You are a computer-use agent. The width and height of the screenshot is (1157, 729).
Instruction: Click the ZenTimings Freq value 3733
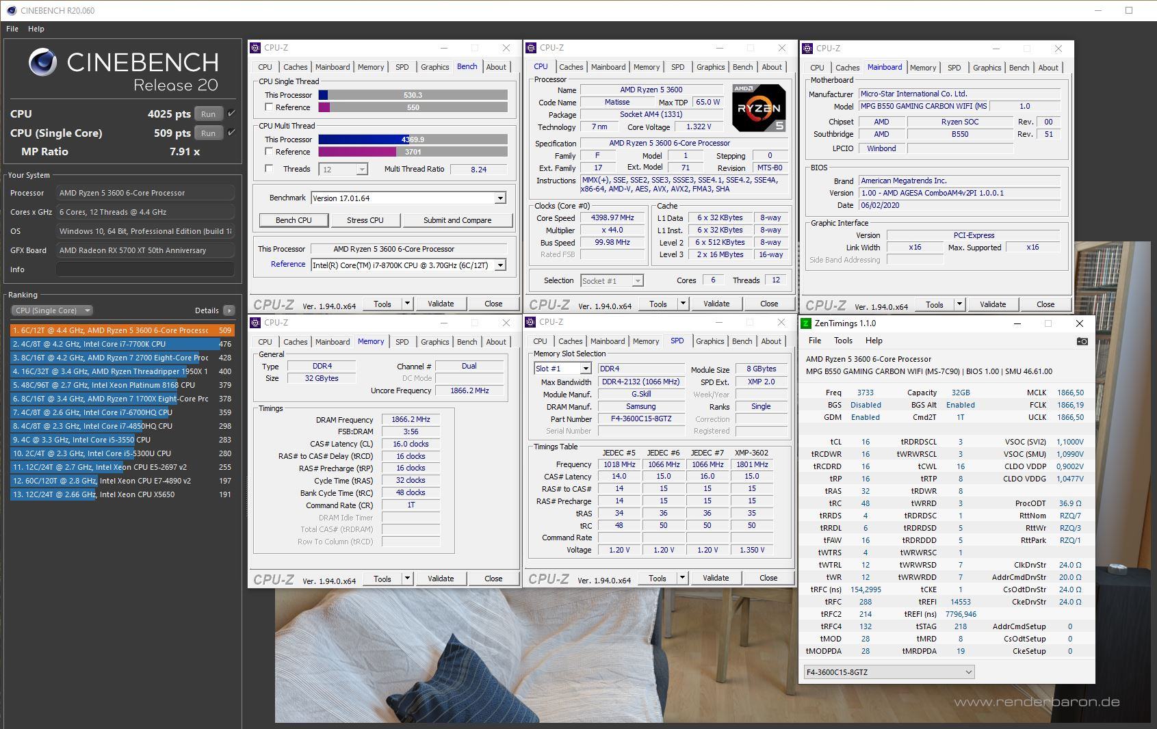click(x=866, y=393)
